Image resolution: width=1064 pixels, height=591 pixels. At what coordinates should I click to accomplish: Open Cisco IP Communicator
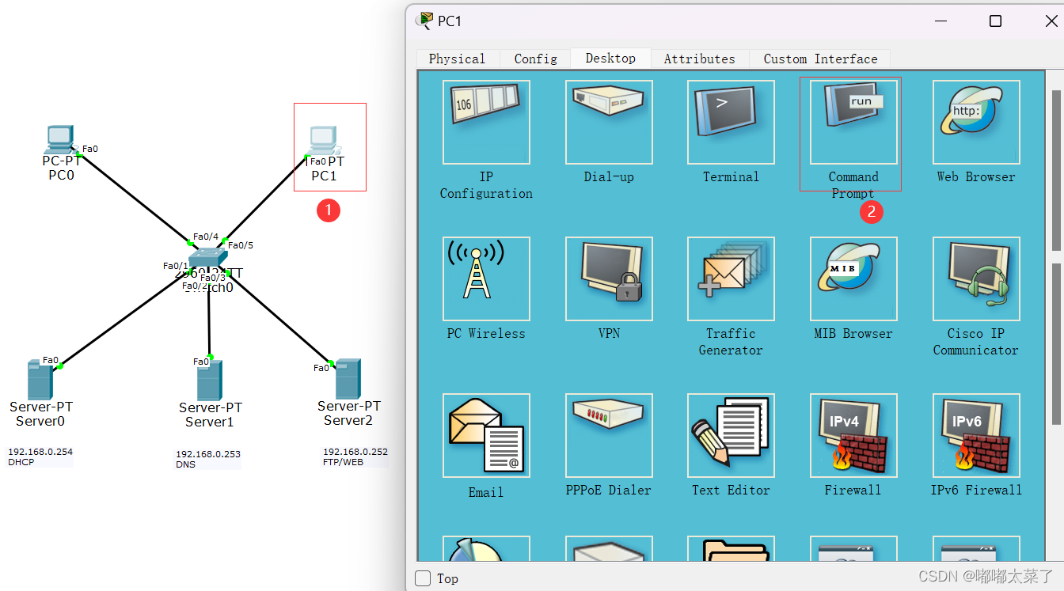tap(976, 278)
